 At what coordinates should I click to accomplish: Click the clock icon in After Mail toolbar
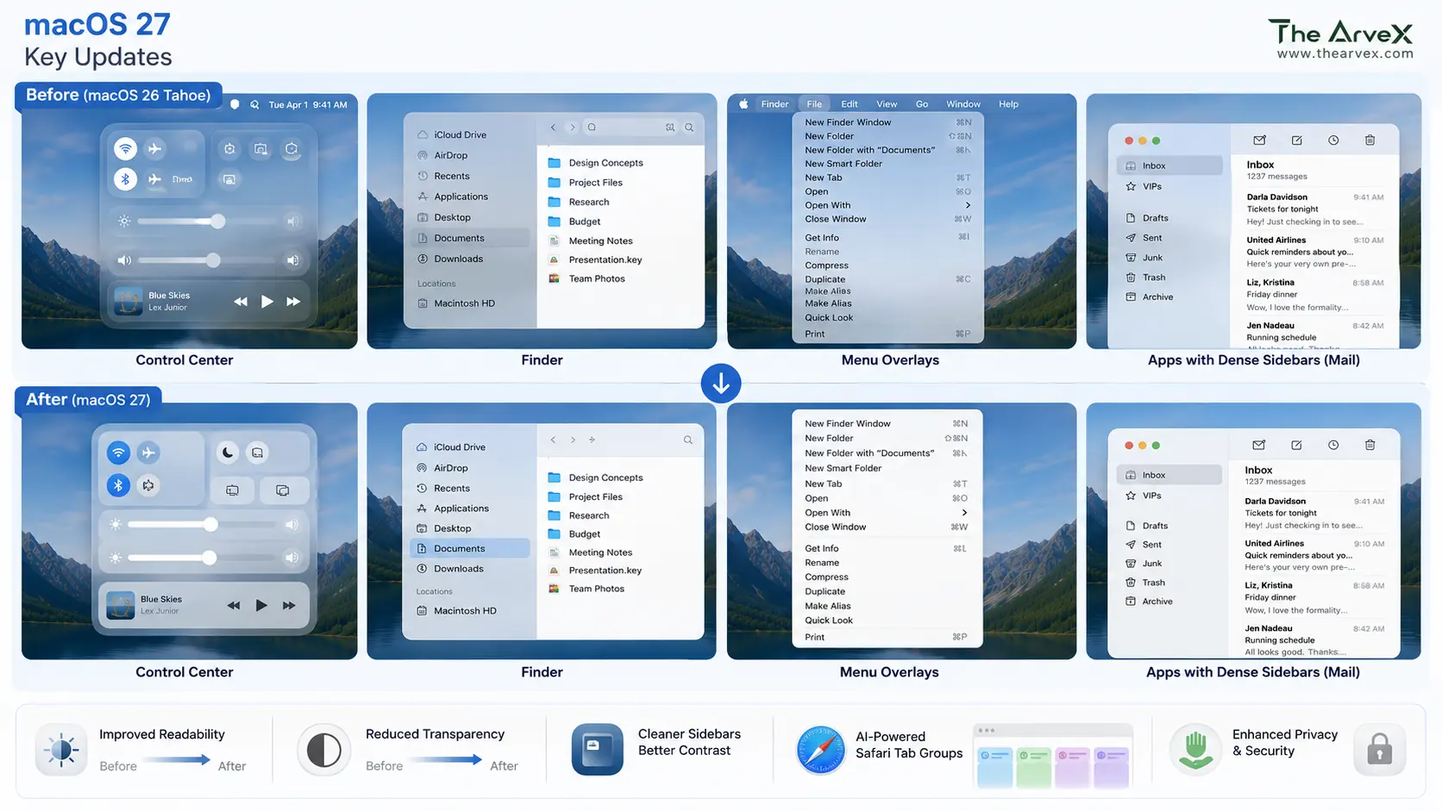pyautogui.click(x=1333, y=445)
